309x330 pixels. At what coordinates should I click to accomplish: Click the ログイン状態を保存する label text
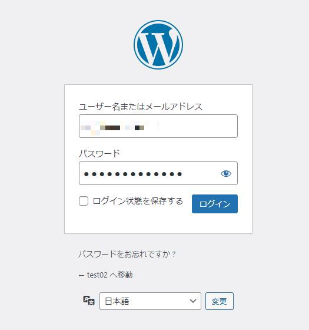click(x=138, y=201)
